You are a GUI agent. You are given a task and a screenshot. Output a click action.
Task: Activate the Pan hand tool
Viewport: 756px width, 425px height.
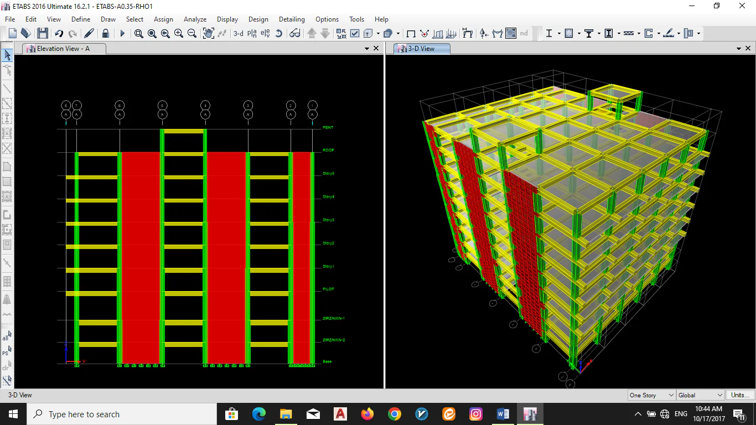click(x=208, y=34)
